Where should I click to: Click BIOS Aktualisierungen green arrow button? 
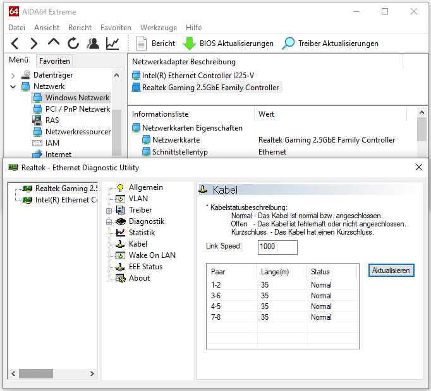pos(228,44)
